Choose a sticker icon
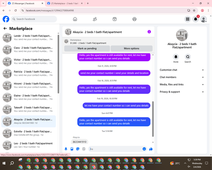Viewport: 212px width, 170px height. (78, 149)
